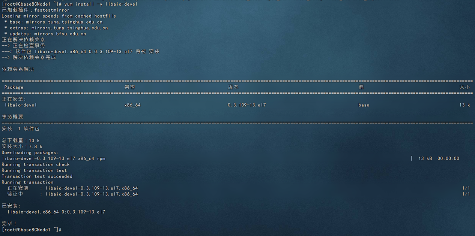
Task: Click the '版本' column header
Action: click(x=233, y=87)
